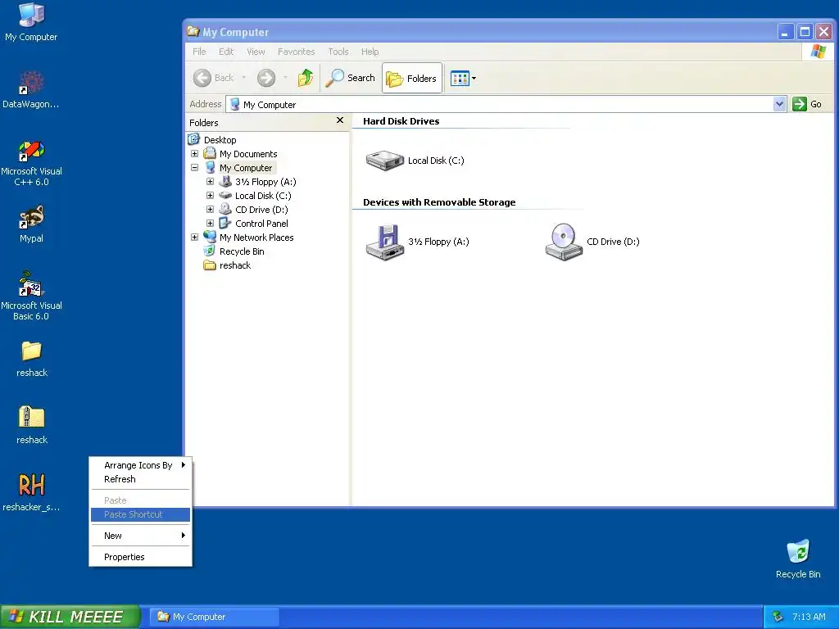Open the Favorites menu
This screenshot has height=629, width=839.
296,52
